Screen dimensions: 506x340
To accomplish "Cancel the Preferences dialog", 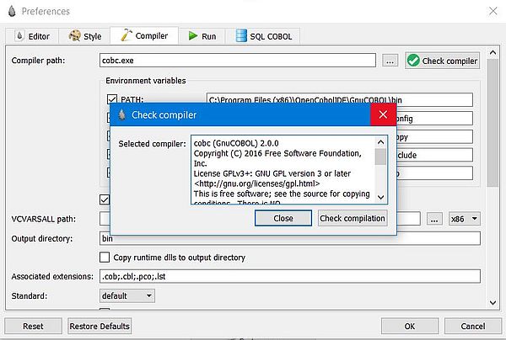I will pyautogui.click(x=473, y=327).
